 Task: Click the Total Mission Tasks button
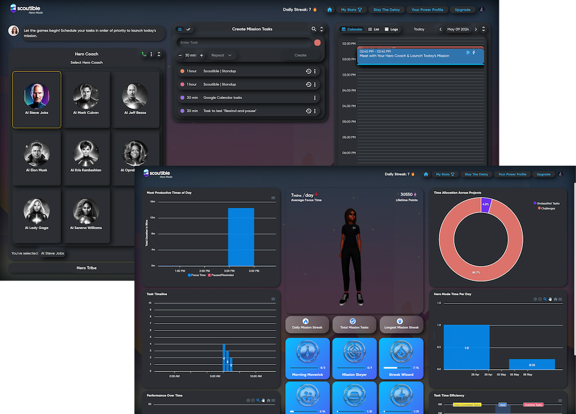click(354, 324)
